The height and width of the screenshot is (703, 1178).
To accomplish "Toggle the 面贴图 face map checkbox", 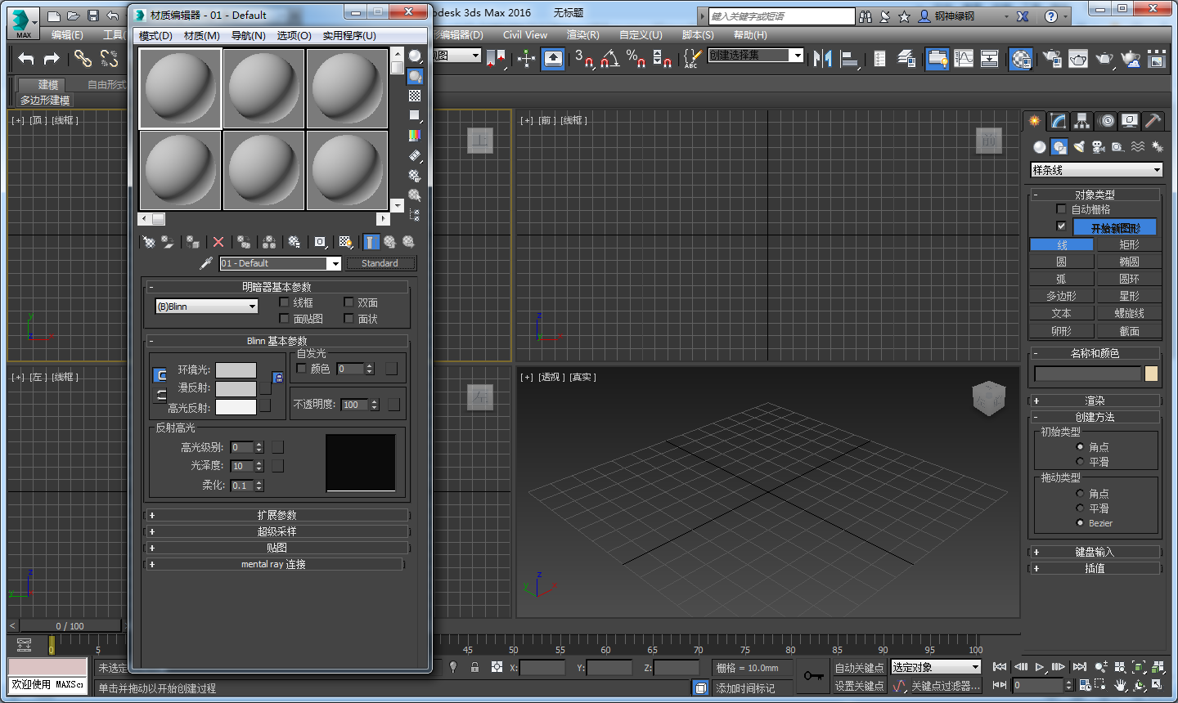I will tap(285, 319).
